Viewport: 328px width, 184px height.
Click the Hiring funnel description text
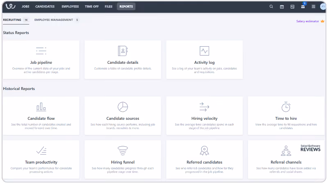click(x=123, y=170)
